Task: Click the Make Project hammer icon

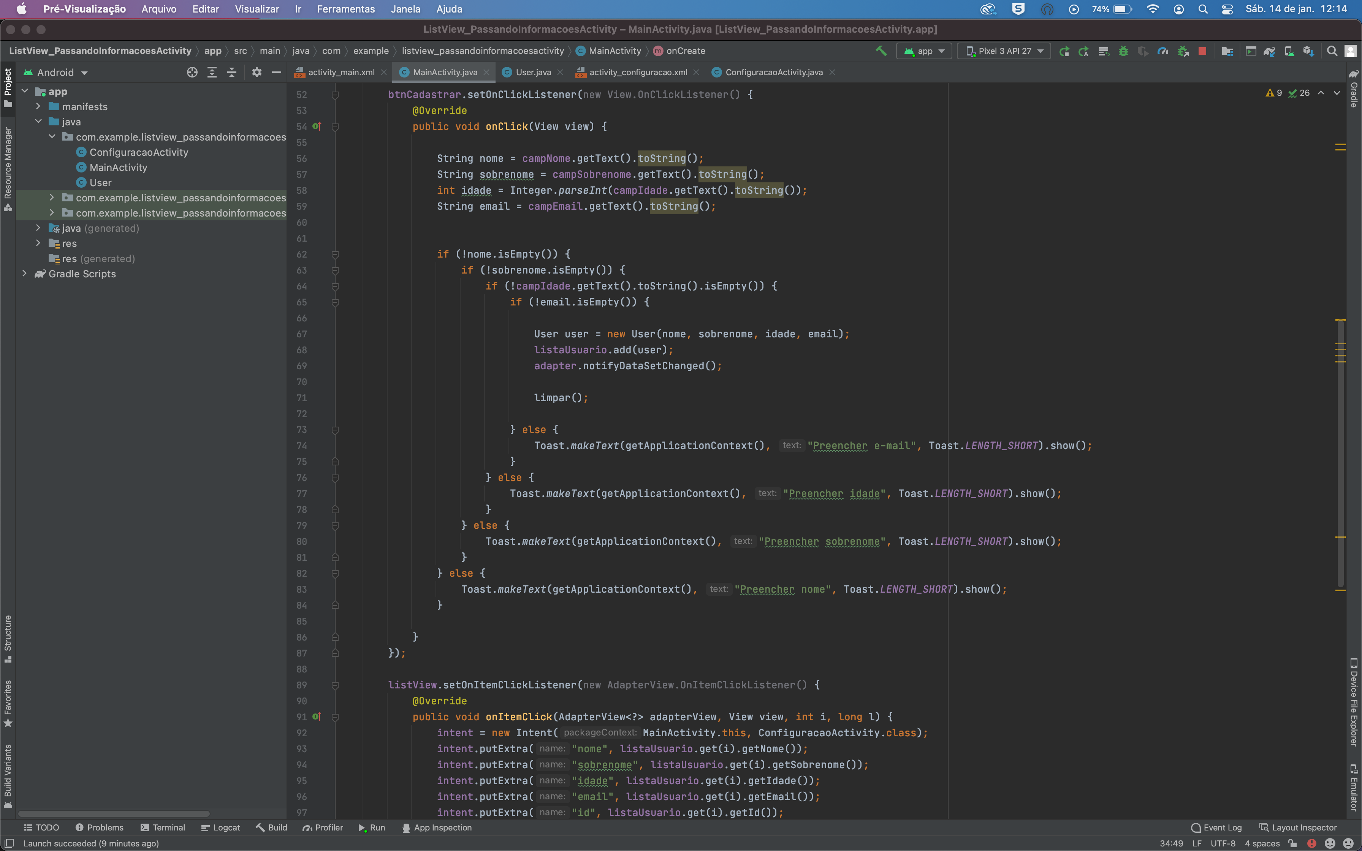Action: point(881,51)
